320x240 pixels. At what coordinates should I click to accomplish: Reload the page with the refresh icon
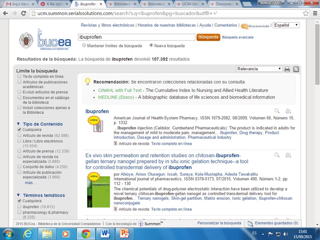[x=23, y=13]
